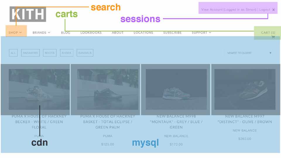This screenshot has width=281, height=158.
Task: Navigate to the ABOUT page
Action: [117, 32]
